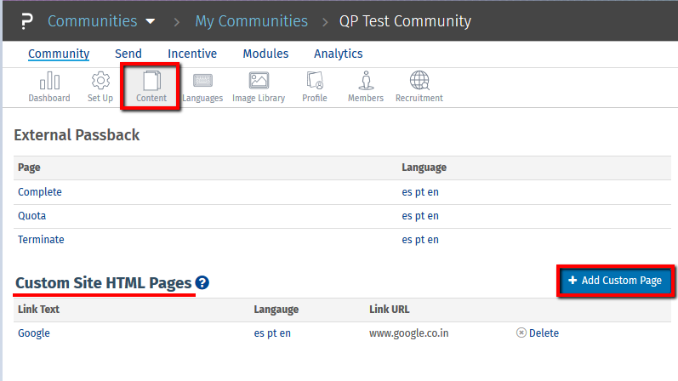Switch to the Modules tab

pos(265,54)
